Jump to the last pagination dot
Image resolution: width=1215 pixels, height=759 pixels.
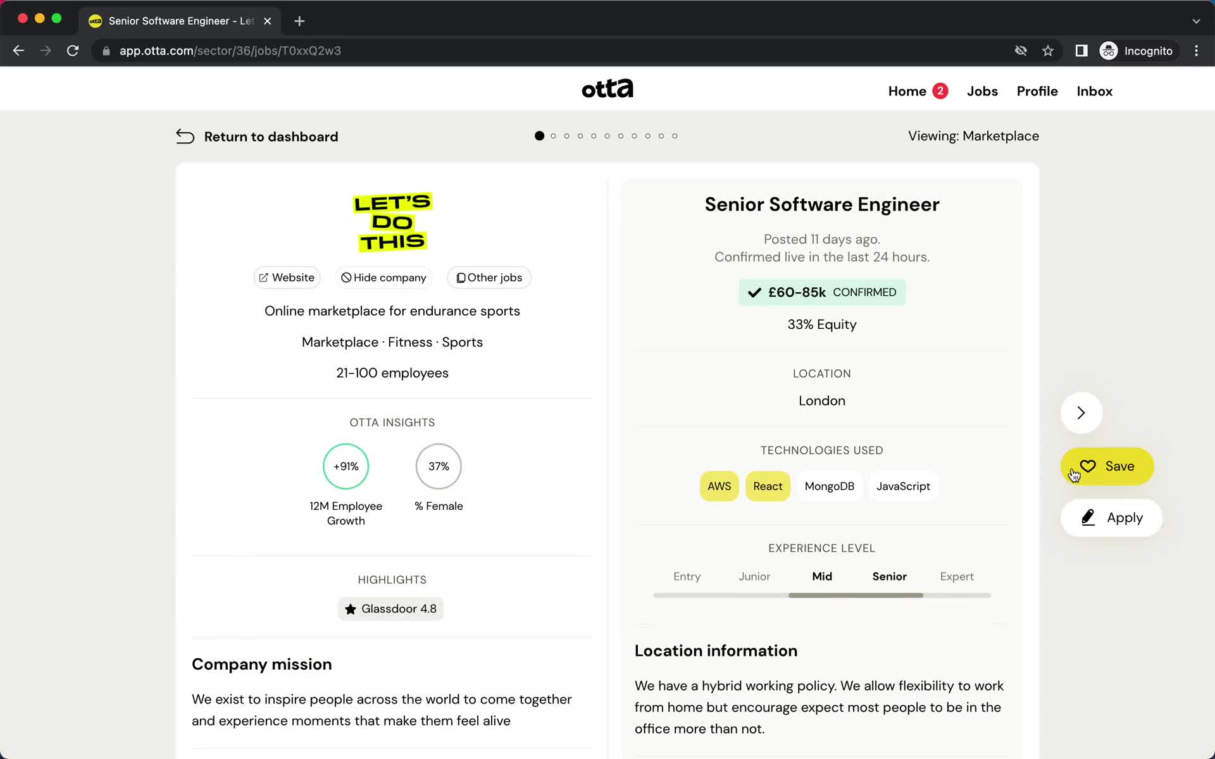click(x=675, y=136)
